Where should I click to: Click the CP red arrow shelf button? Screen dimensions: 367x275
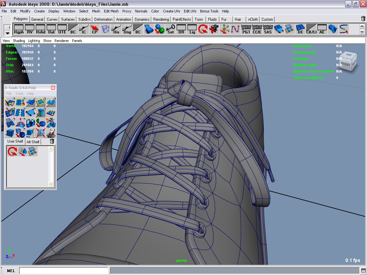95,29
